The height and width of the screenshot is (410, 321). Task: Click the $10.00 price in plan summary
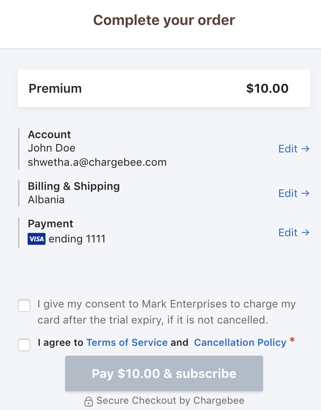[267, 88]
